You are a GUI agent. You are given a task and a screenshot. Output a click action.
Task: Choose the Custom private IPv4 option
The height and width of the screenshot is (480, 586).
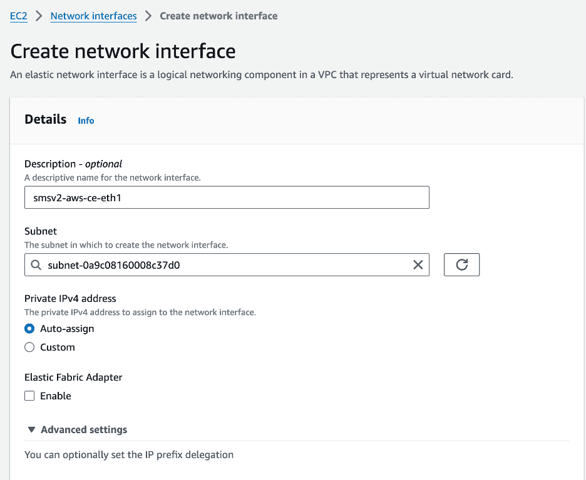click(x=29, y=347)
